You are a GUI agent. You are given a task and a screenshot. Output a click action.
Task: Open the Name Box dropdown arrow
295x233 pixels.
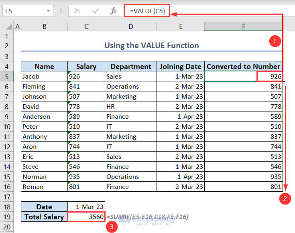[48, 11]
